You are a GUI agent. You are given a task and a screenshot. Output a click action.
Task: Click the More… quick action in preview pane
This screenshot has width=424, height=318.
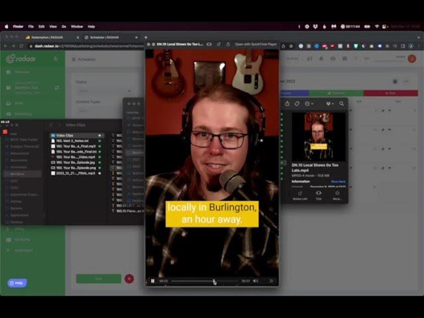coord(337,195)
